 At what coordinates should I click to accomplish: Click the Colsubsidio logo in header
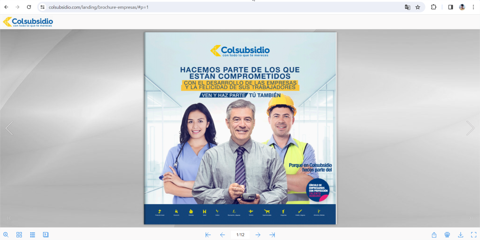coord(28,22)
